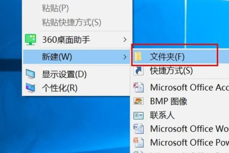Click the Microsoft Office Word document icon
Viewport: 229px width, 153px height.
point(139,129)
